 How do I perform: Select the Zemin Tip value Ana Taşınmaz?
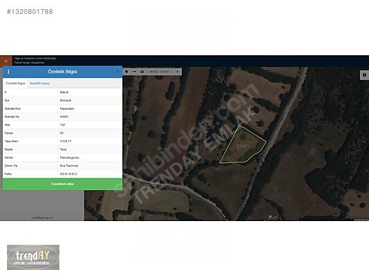(x=69, y=166)
